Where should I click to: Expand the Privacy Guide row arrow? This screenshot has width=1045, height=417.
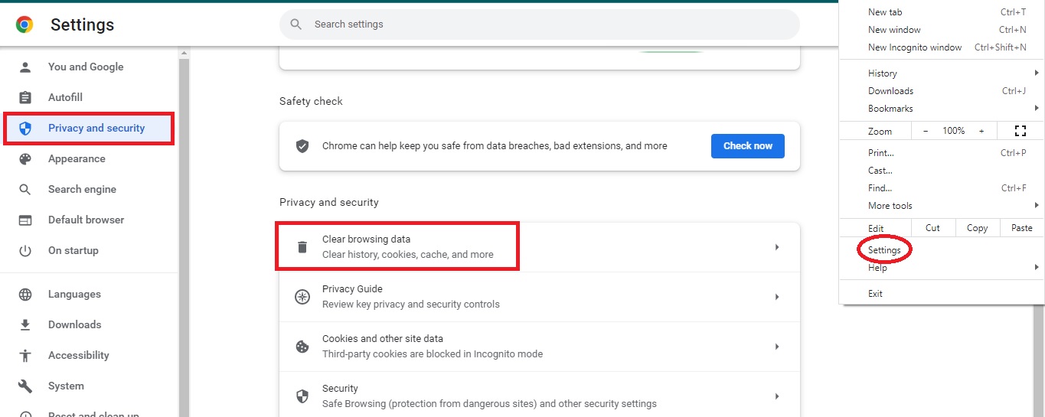(777, 297)
